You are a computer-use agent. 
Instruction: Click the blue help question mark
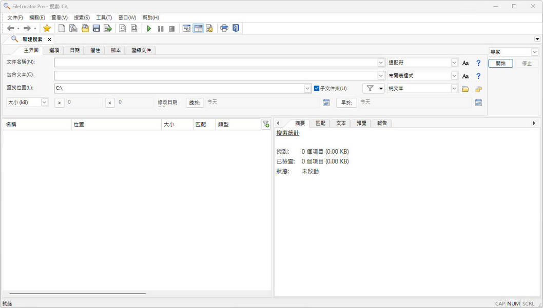pos(478,63)
